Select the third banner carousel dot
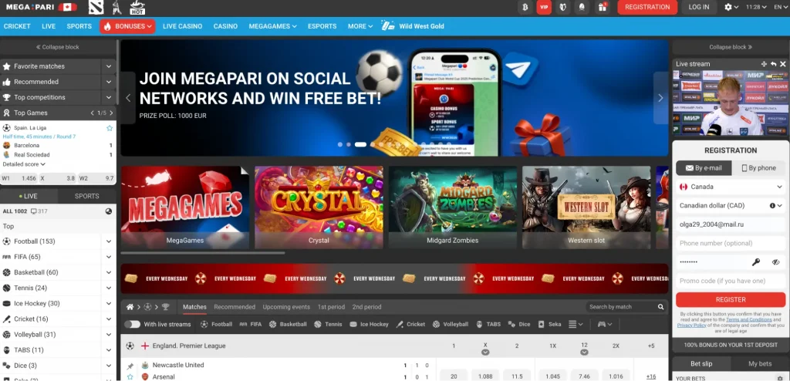The width and height of the screenshot is (790, 381). click(359, 144)
